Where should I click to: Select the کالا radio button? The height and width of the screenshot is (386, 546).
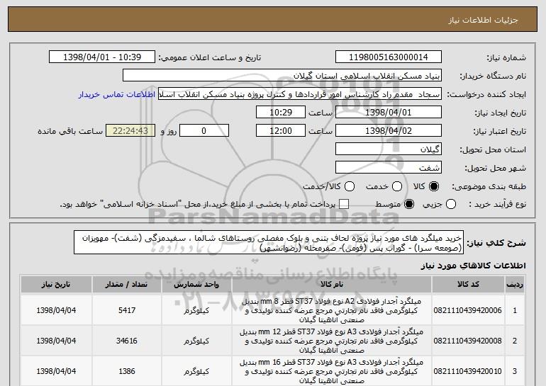[x=433, y=186]
